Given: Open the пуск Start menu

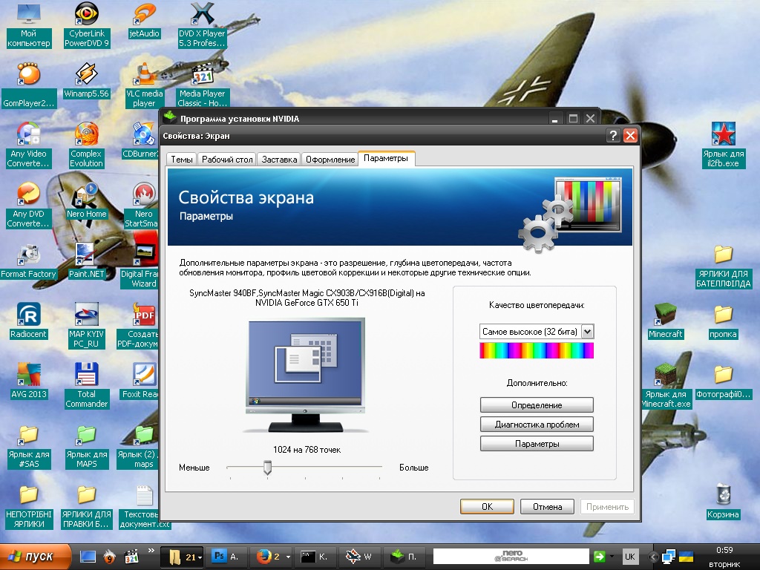Looking at the screenshot, I should (x=35, y=557).
